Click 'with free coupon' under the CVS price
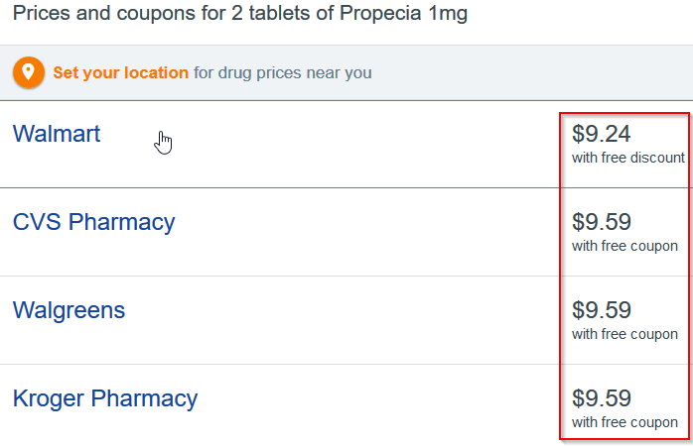The width and height of the screenshot is (693, 447). click(x=624, y=246)
